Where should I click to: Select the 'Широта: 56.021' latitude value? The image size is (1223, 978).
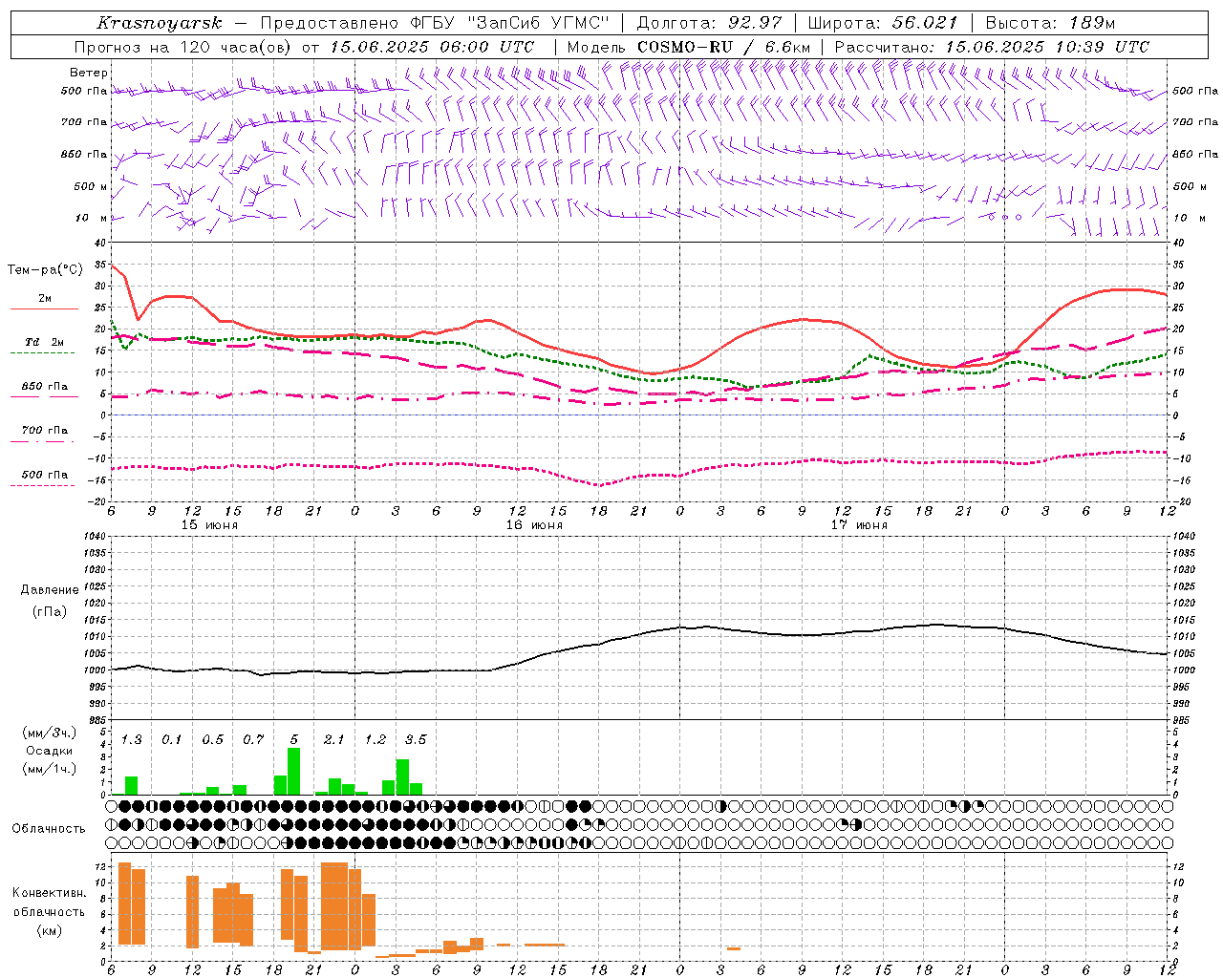tap(882, 23)
